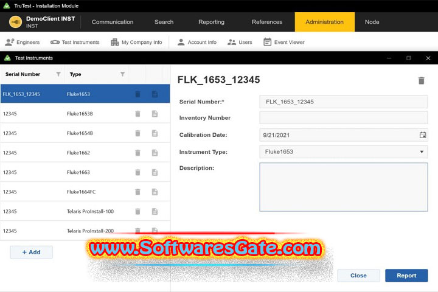Expand the Instrument Type dropdown
The image size is (438, 292).
point(422,151)
